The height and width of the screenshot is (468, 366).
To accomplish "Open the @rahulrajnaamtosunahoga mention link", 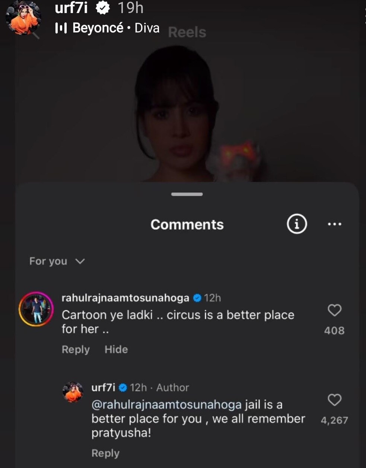I will [x=166, y=405].
